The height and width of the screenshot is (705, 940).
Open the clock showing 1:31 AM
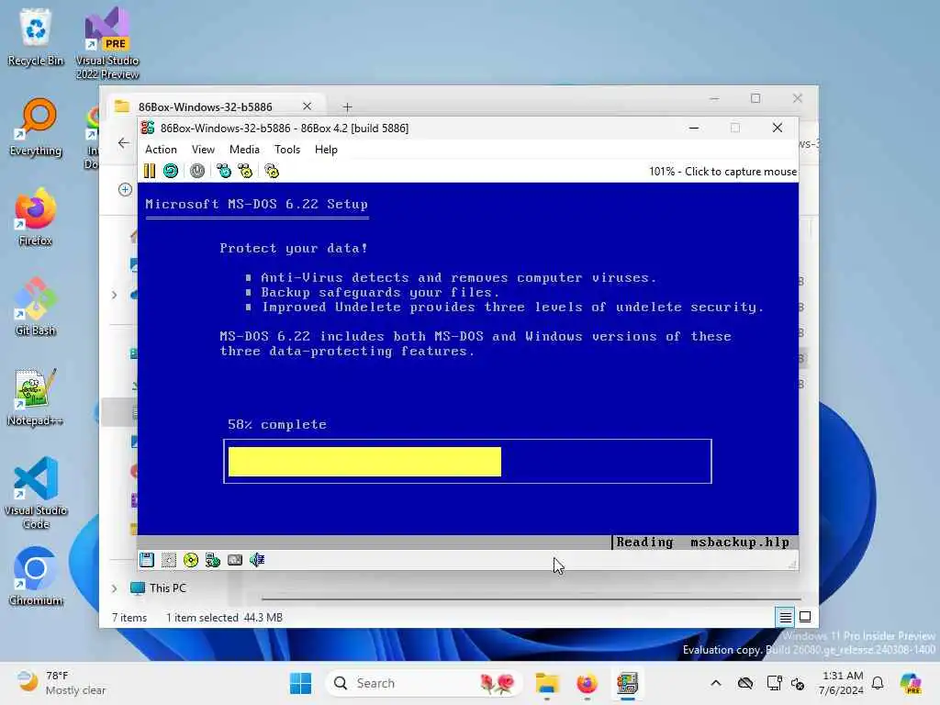pos(842,683)
